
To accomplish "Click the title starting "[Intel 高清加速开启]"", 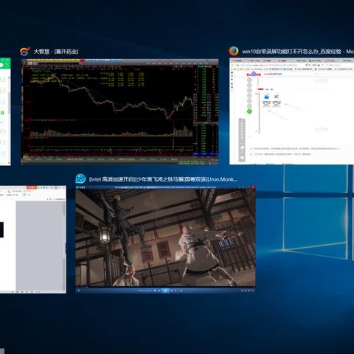I will pyautogui.click(x=163, y=179).
